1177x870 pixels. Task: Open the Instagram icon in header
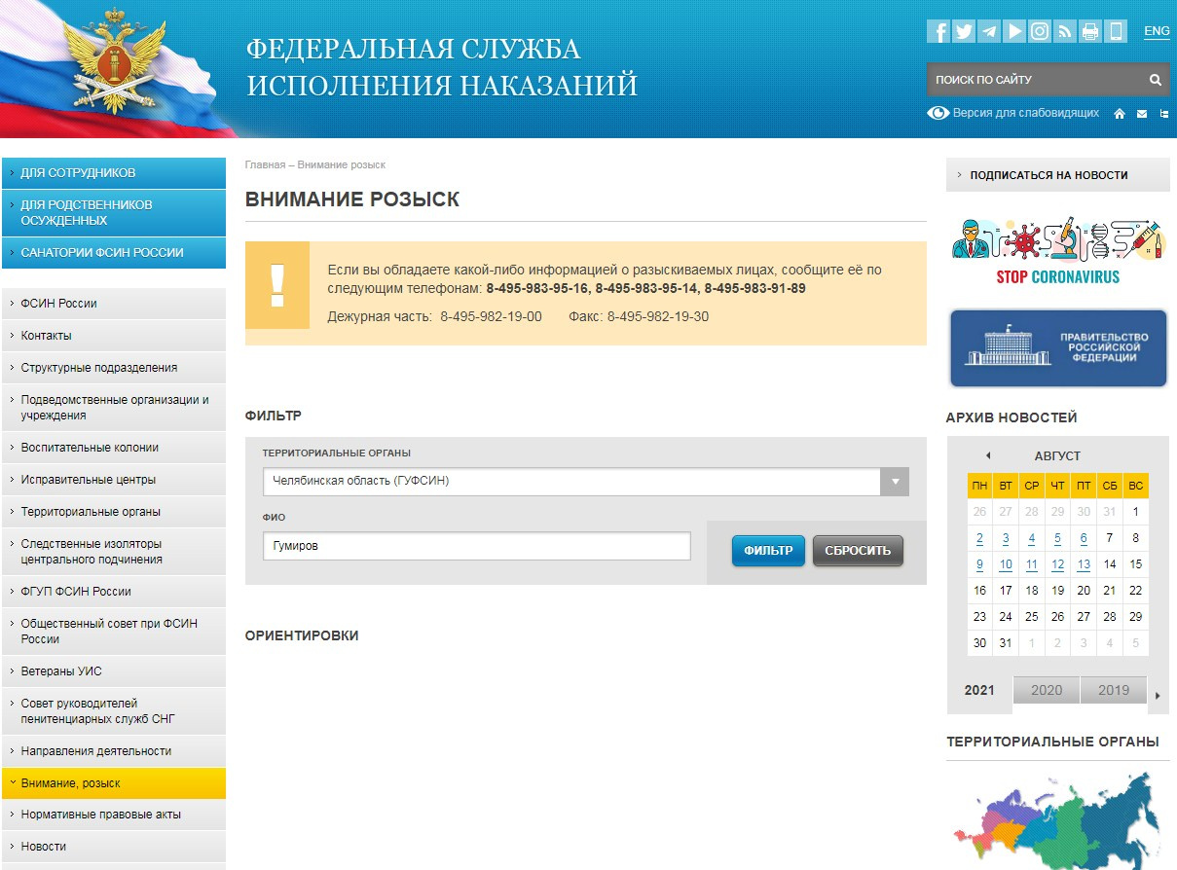[x=1040, y=31]
